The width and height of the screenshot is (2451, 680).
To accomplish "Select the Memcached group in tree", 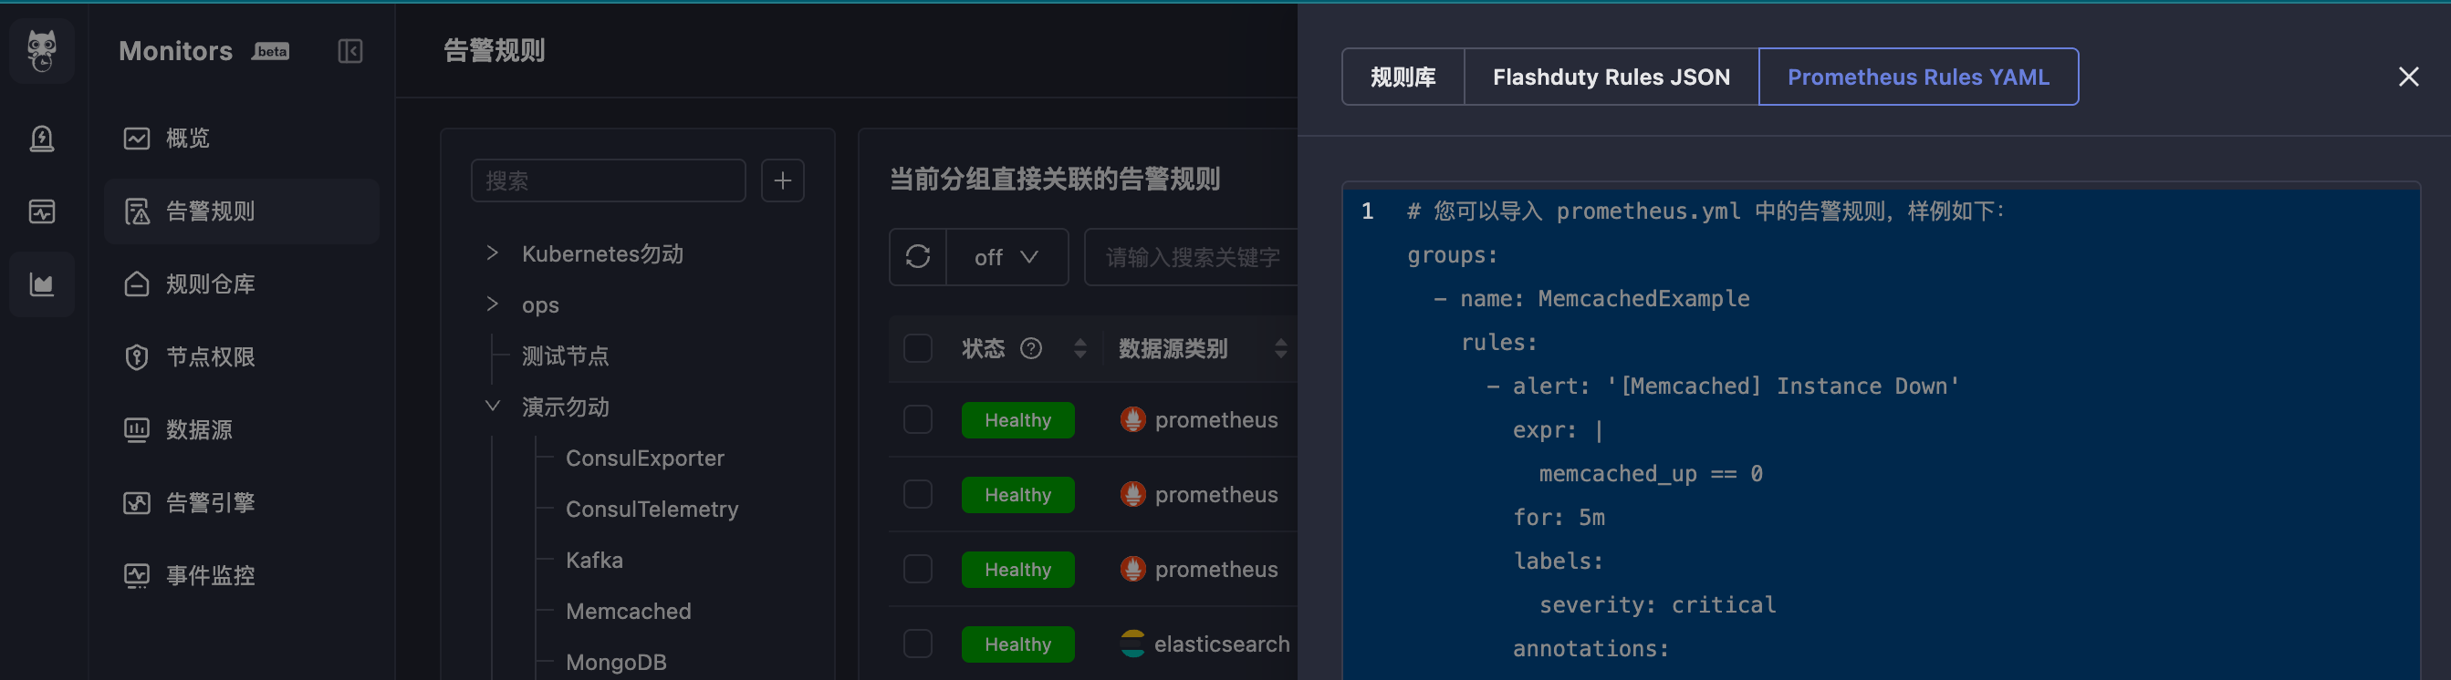I will point(628,612).
